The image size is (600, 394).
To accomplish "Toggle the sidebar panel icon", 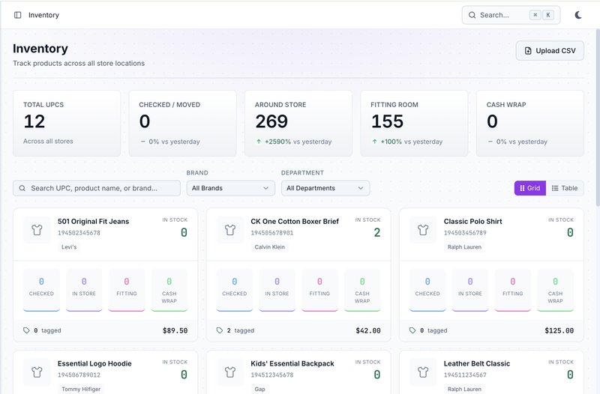I will coord(18,15).
